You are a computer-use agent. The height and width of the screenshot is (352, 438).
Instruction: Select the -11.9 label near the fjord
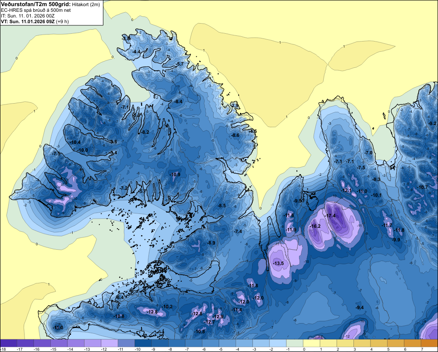(291, 230)
